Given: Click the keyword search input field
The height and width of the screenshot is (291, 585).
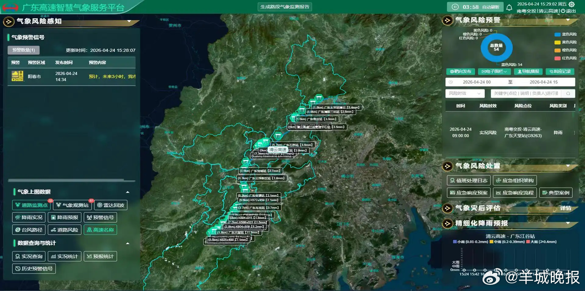Looking at the screenshot, I should pyautogui.click(x=526, y=94).
